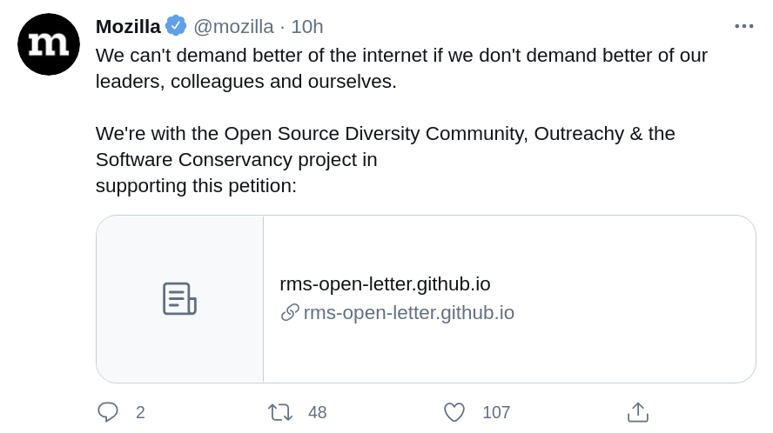Screen dimensions: 773x433
Task: Retweet using the retweet arrows icon
Action: [280, 412]
